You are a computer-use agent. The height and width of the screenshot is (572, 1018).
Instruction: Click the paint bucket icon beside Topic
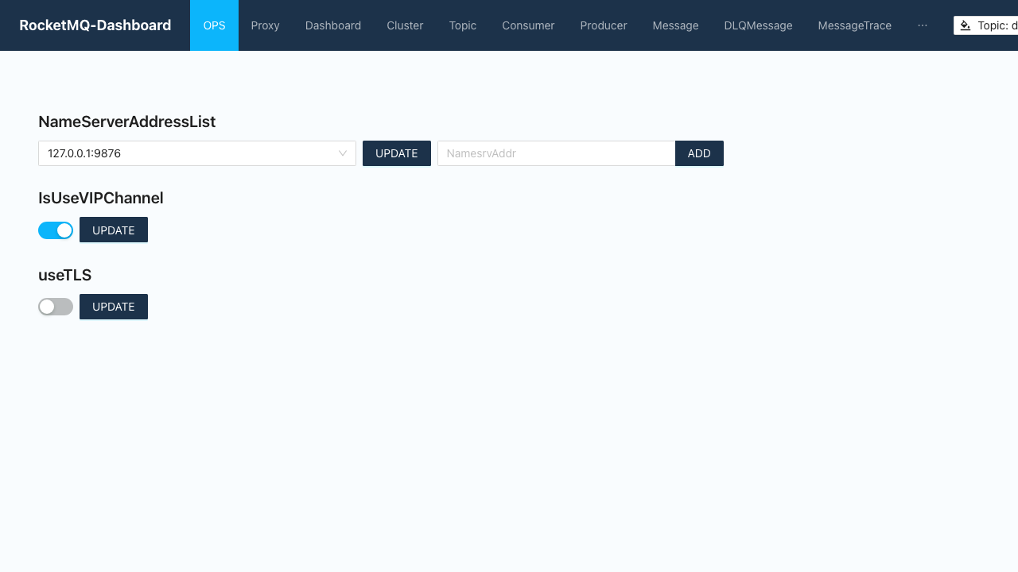coord(966,25)
